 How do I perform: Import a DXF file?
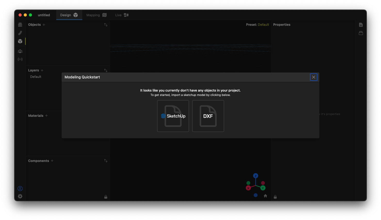click(208, 116)
